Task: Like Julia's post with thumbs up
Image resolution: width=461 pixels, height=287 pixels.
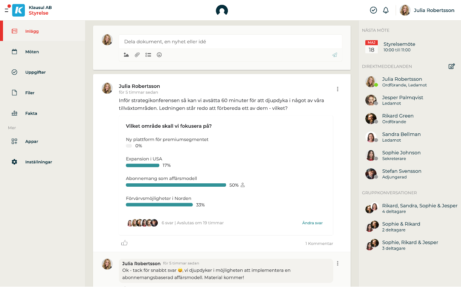Action: (124, 243)
